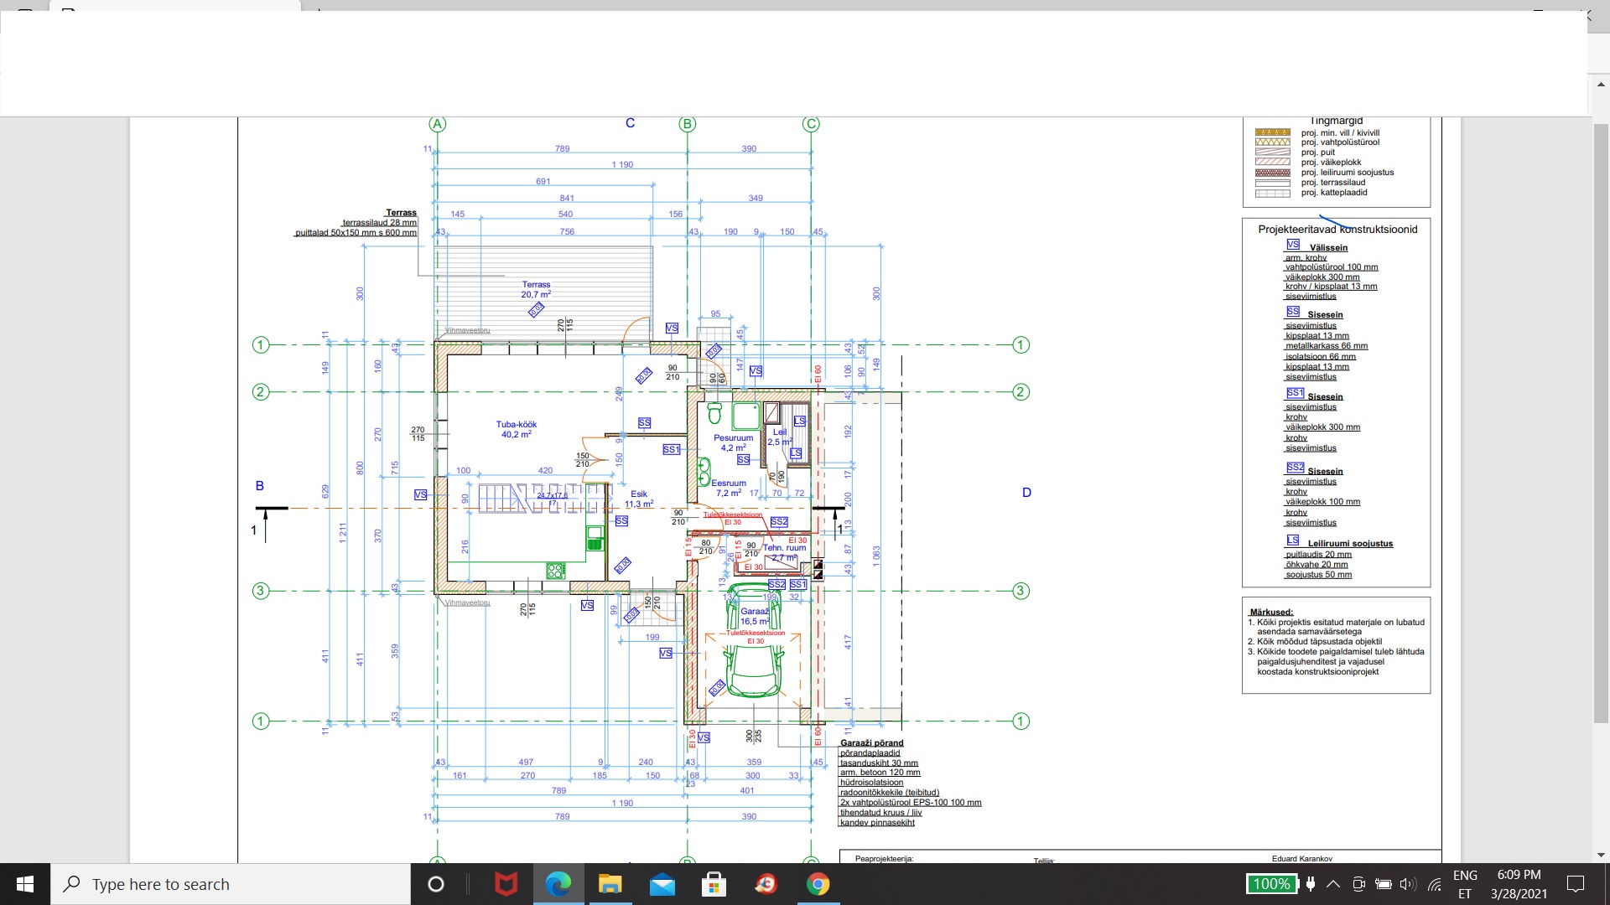Click the Type here to search box
The height and width of the screenshot is (905, 1610).
coord(231,884)
